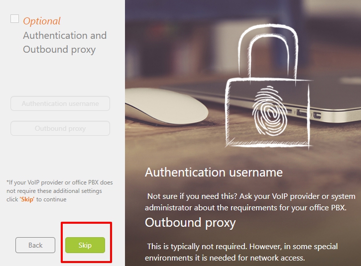Click the orange Optional label
Image resolution: width=361 pixels, height=266 pixels.
[42, 21]
